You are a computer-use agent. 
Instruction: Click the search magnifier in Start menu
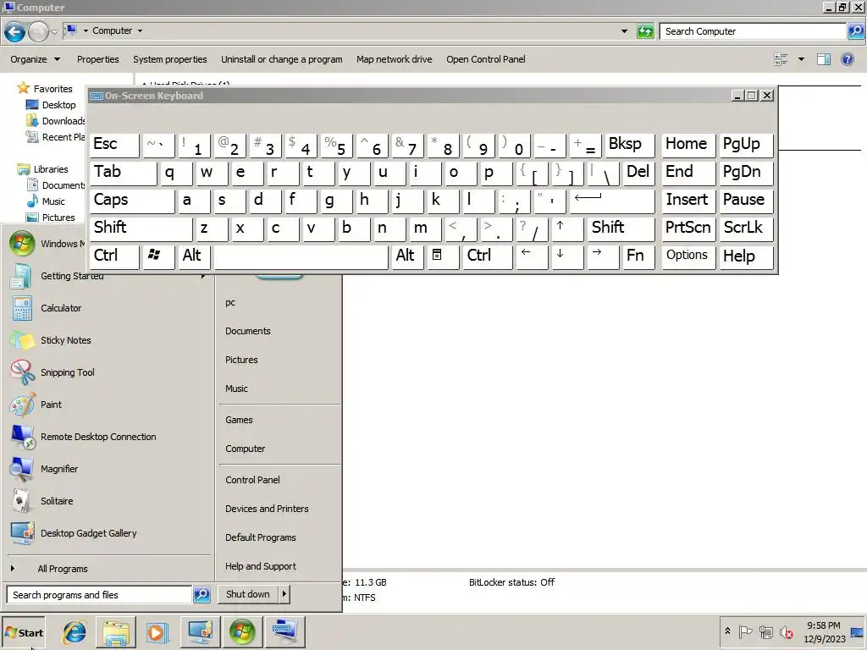click(202, 595)
